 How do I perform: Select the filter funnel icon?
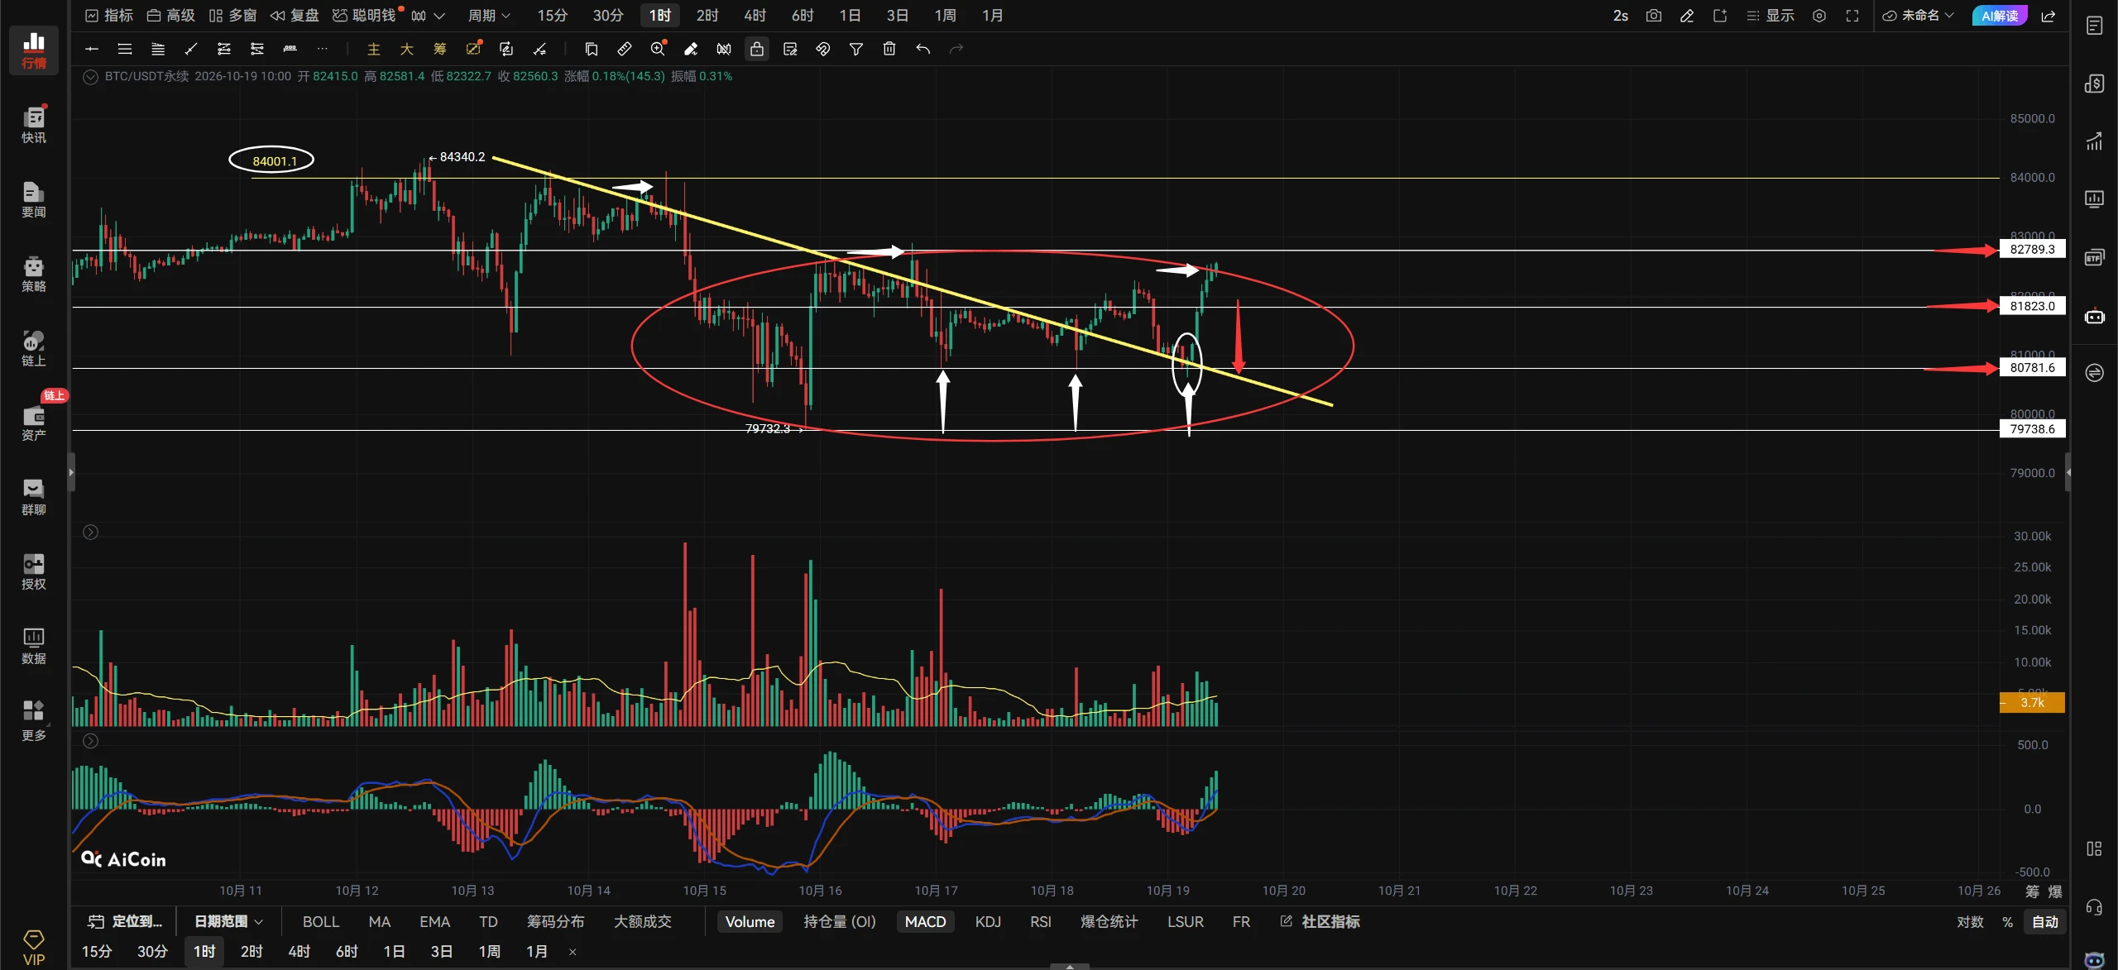856,49
